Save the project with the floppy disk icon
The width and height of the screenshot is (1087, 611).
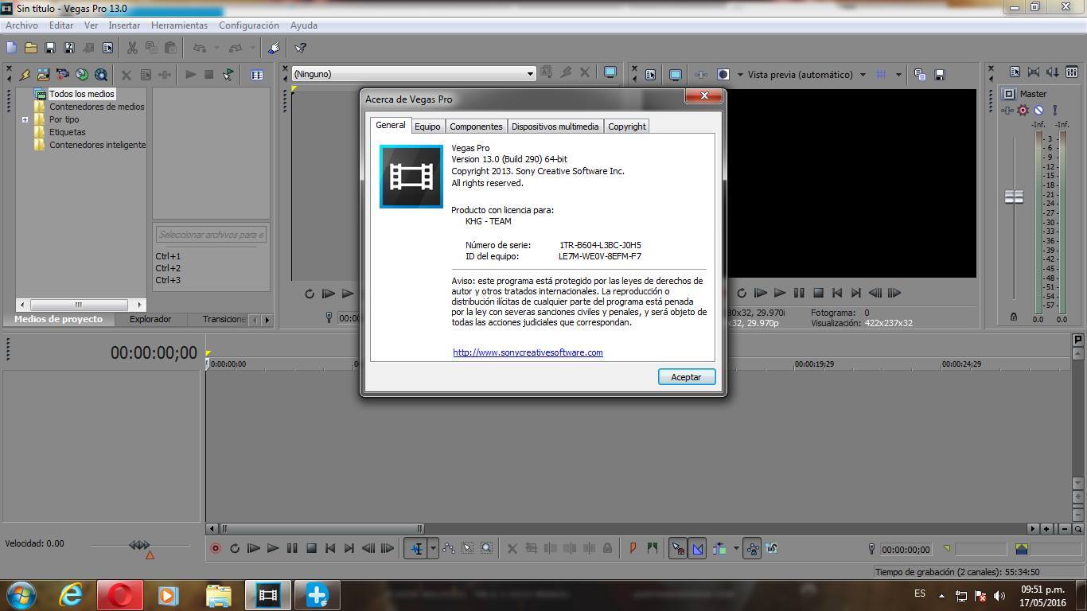coord(50,49)
